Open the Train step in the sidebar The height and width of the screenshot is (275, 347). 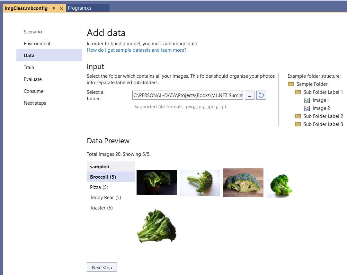(29, 67)
